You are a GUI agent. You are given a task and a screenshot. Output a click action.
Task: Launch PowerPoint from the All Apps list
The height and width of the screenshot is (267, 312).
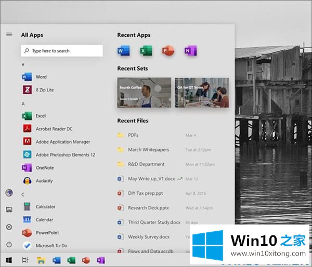41,233
